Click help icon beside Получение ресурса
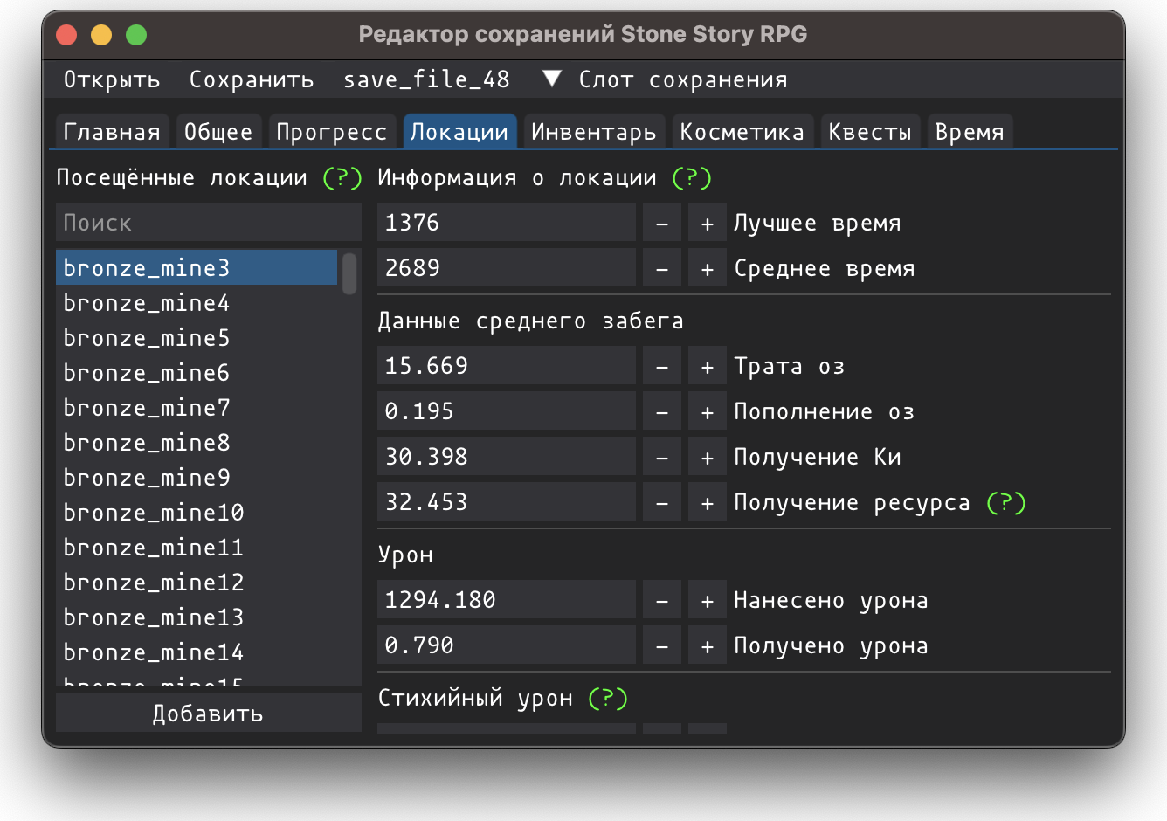1167x821 pixels. coord(1006,503)
